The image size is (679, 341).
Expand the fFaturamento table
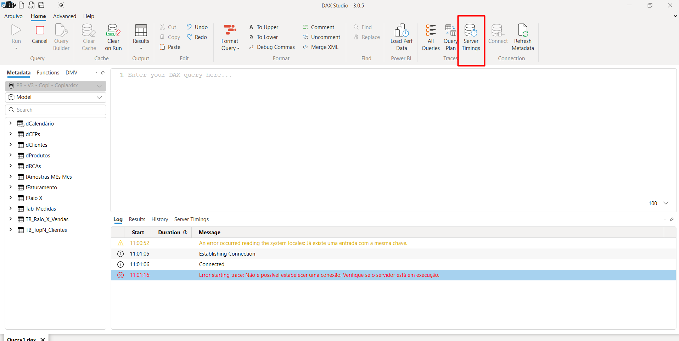click(10, 187)
